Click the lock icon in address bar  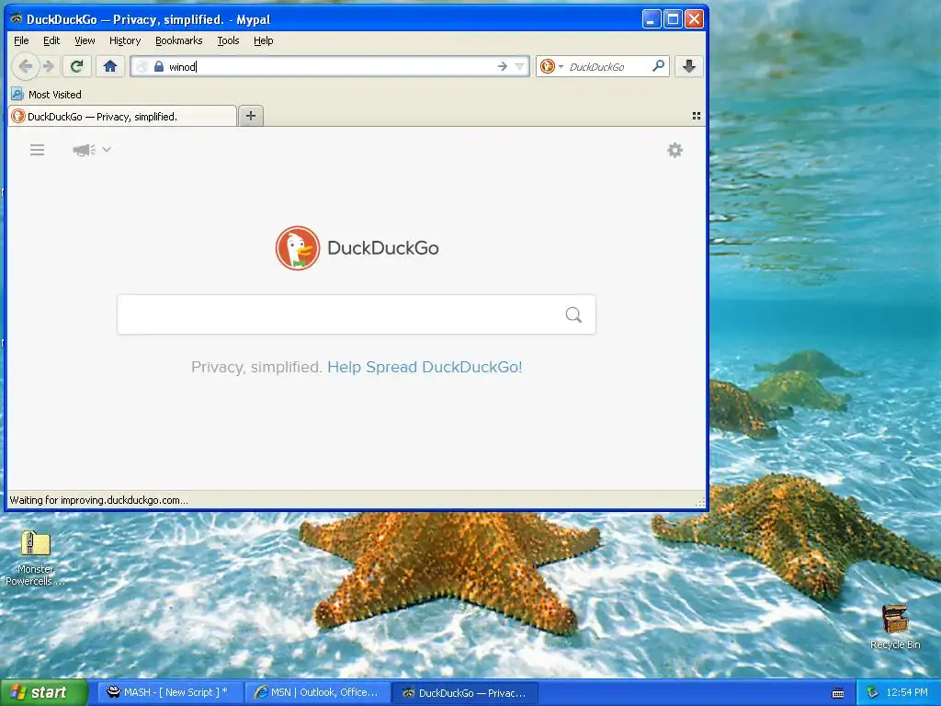(158, 66)
